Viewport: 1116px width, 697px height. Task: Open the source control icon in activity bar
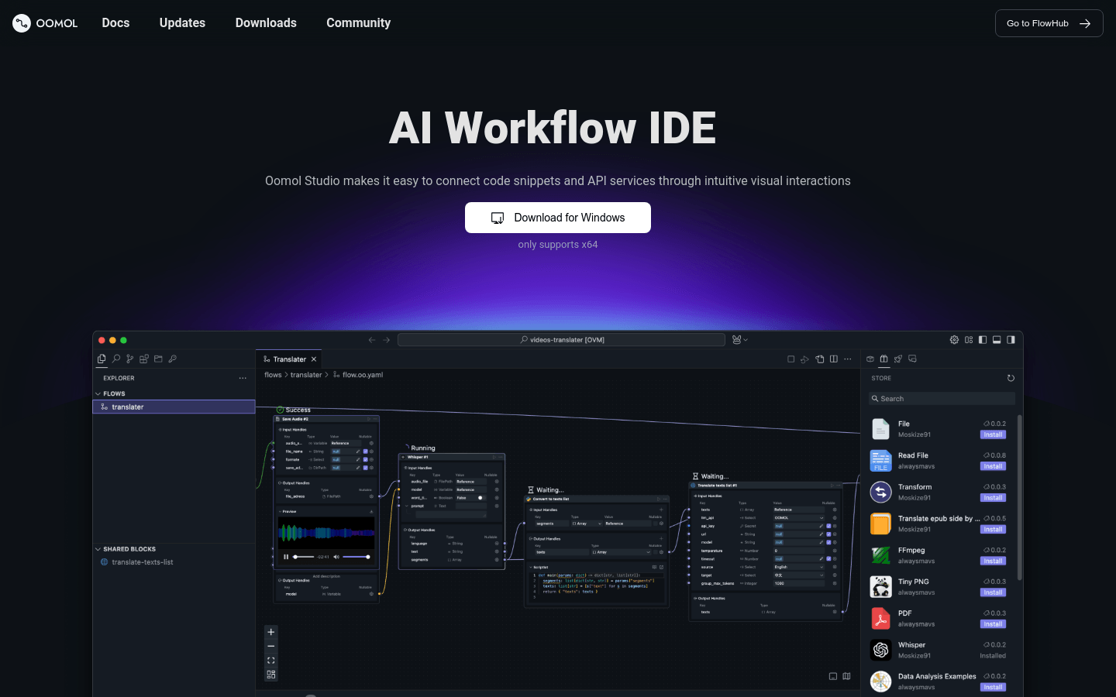130,359
